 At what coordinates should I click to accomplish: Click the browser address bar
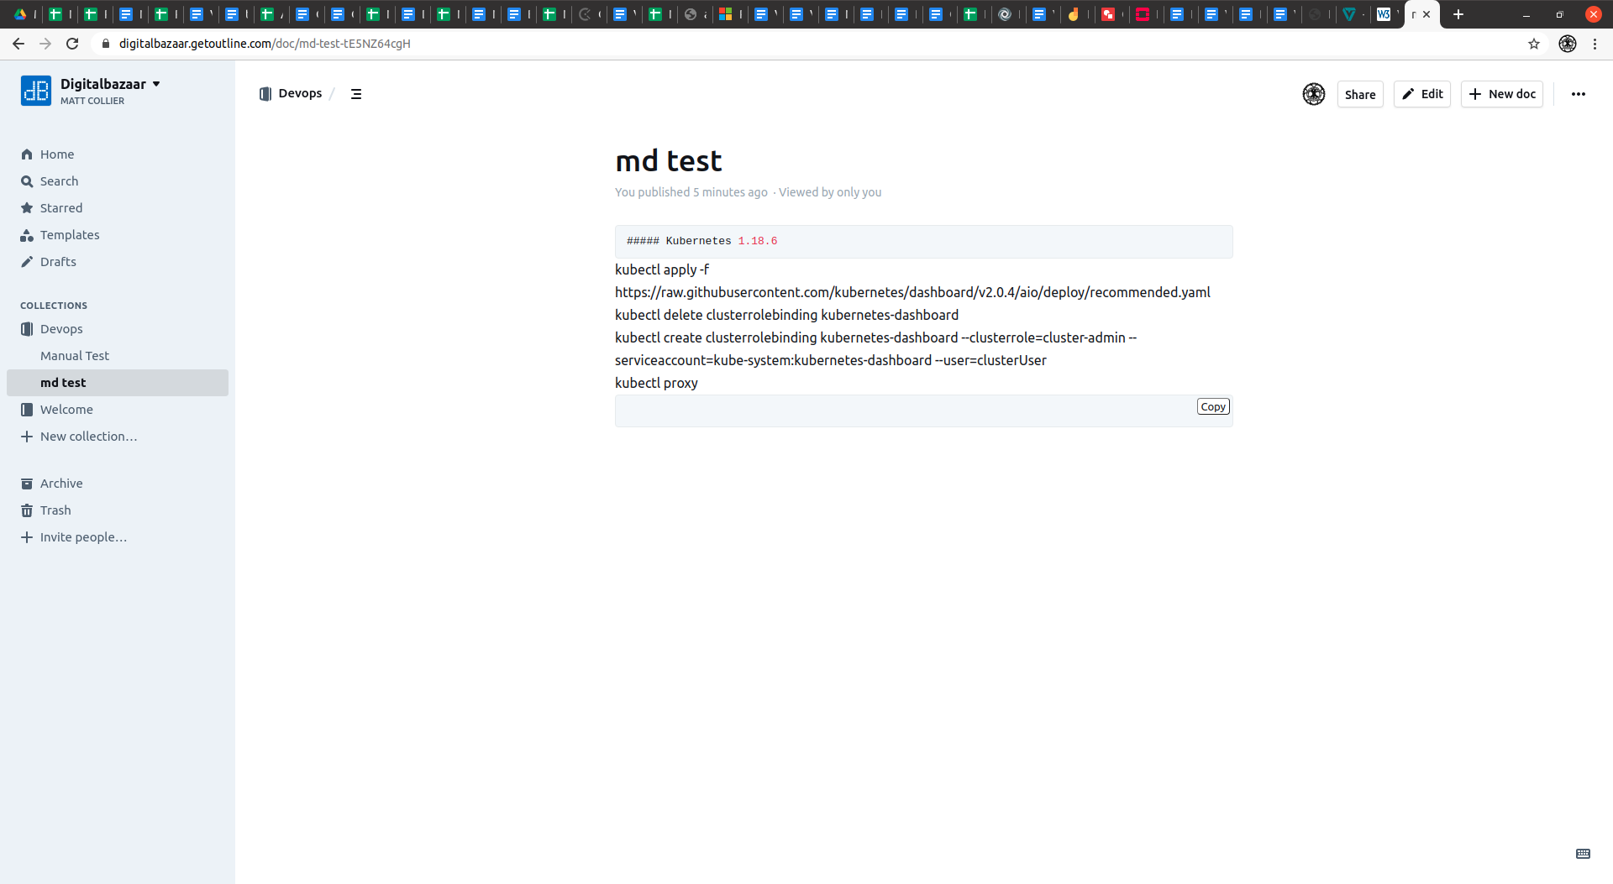tap(806, 44)
